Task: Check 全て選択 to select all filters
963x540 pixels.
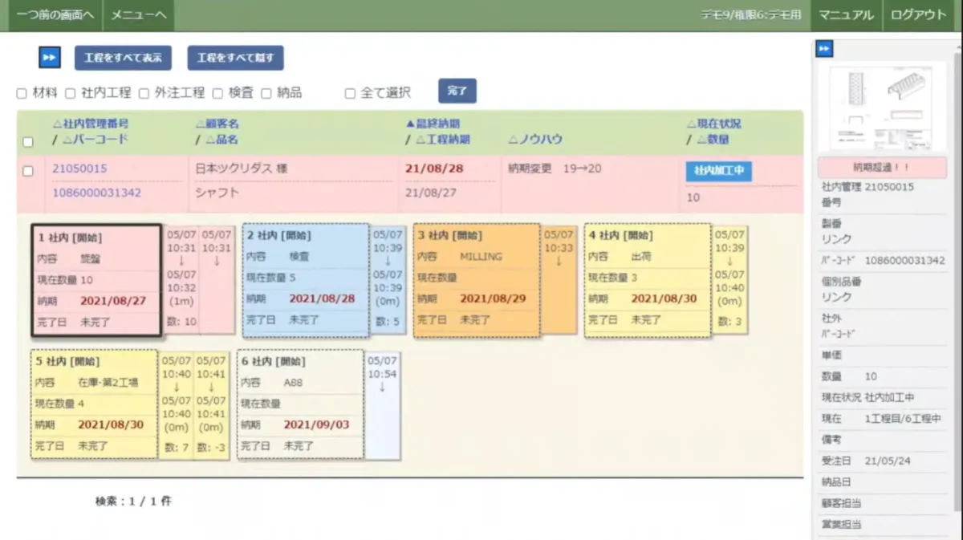Action: (348, 93)
